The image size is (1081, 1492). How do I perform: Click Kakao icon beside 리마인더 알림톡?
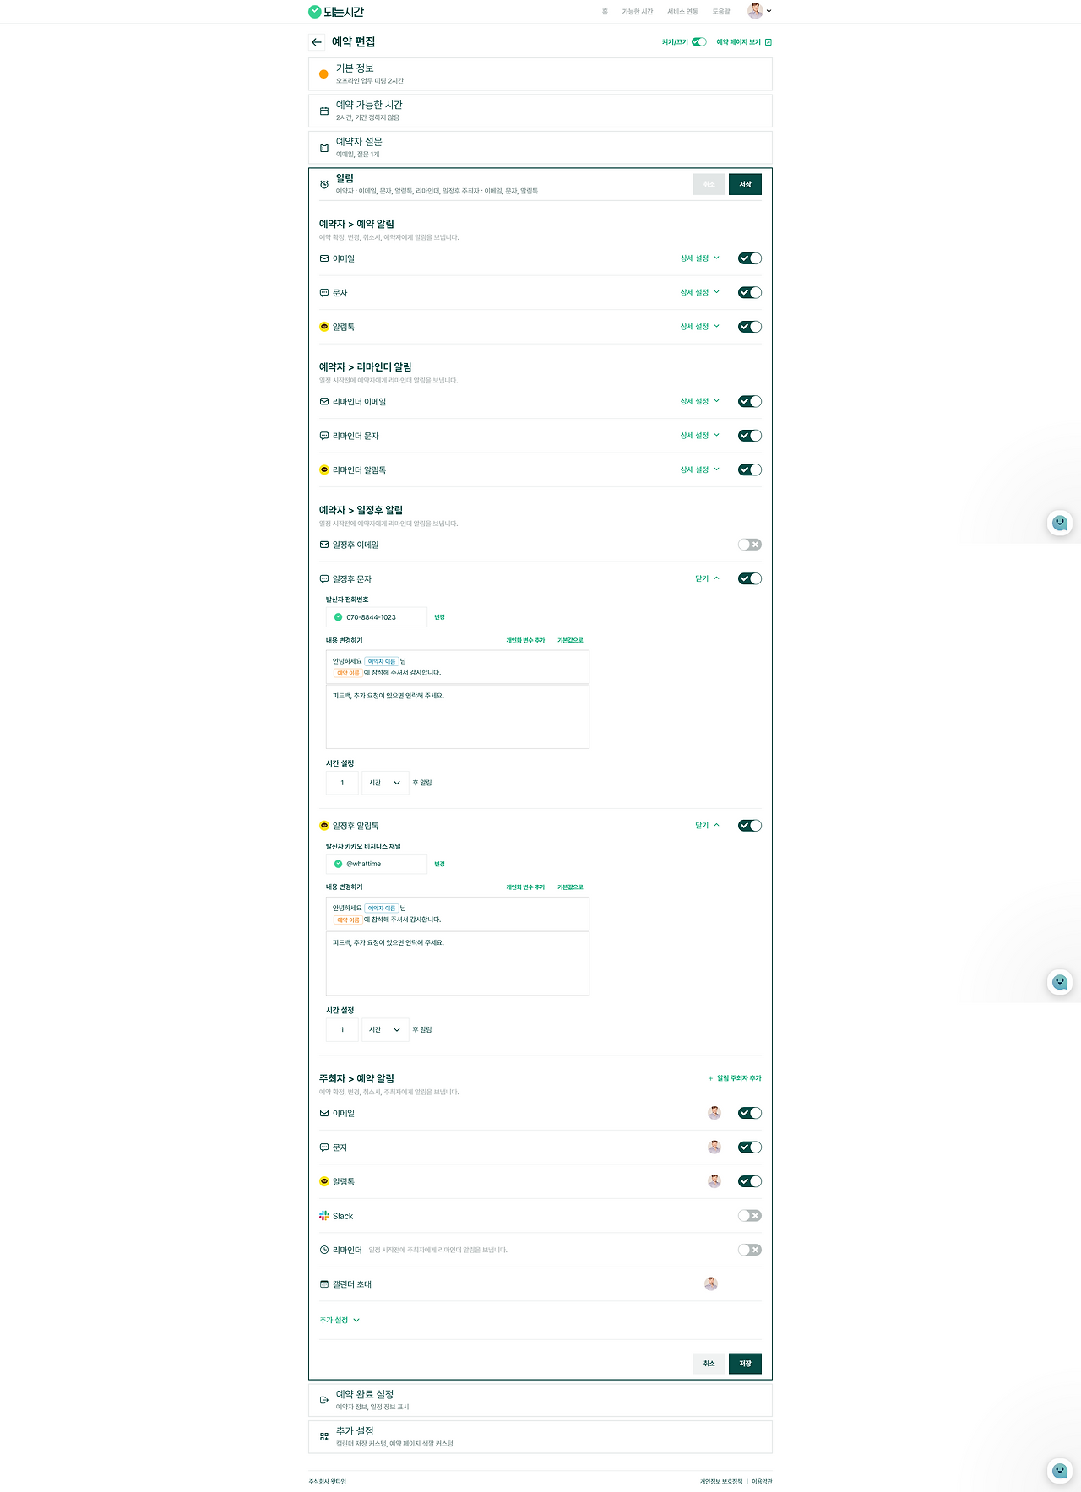(x=324, y=470)
